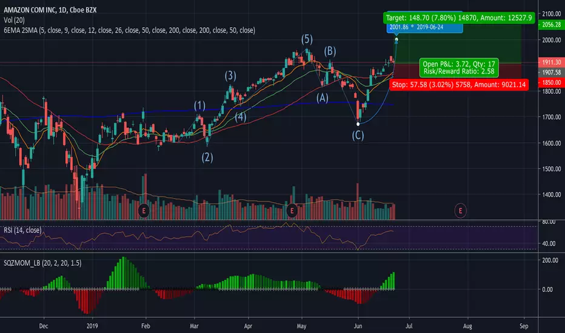Click the 1850.00 red stop price tag

pyautogui.click(x=551, y=82)
